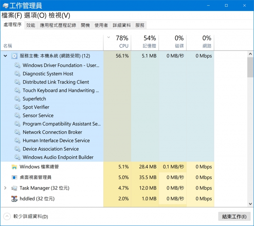This screenshot has height=226, width=254.
Task: Click the 較少詳細資料(D) link
Action: pos(31,216)
